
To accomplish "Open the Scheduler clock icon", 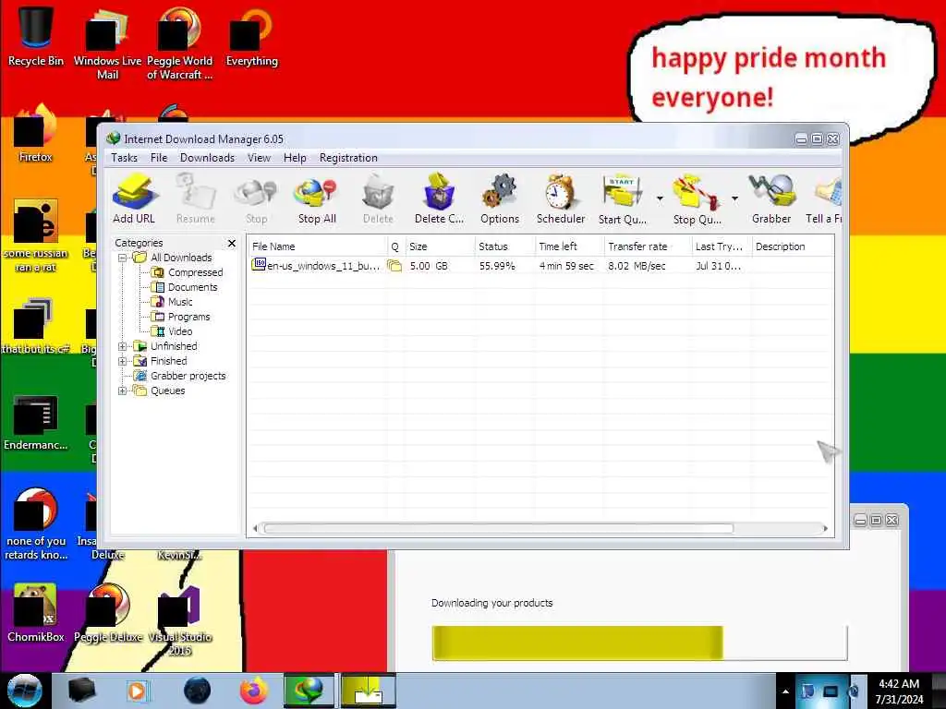I will [561, 199].
